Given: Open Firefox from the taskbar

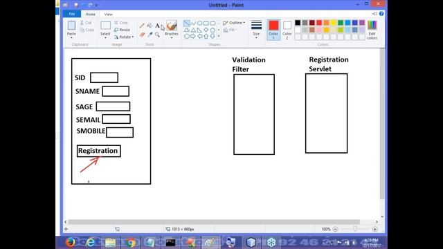Looking at the screenshot, I should tap(70, 242).
